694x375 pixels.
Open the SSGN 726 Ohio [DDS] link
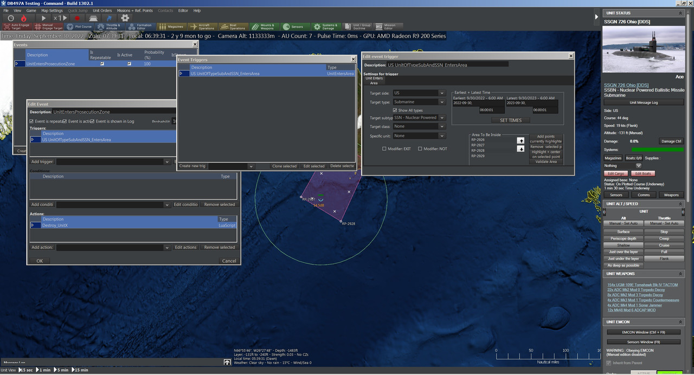click(626, 85)
